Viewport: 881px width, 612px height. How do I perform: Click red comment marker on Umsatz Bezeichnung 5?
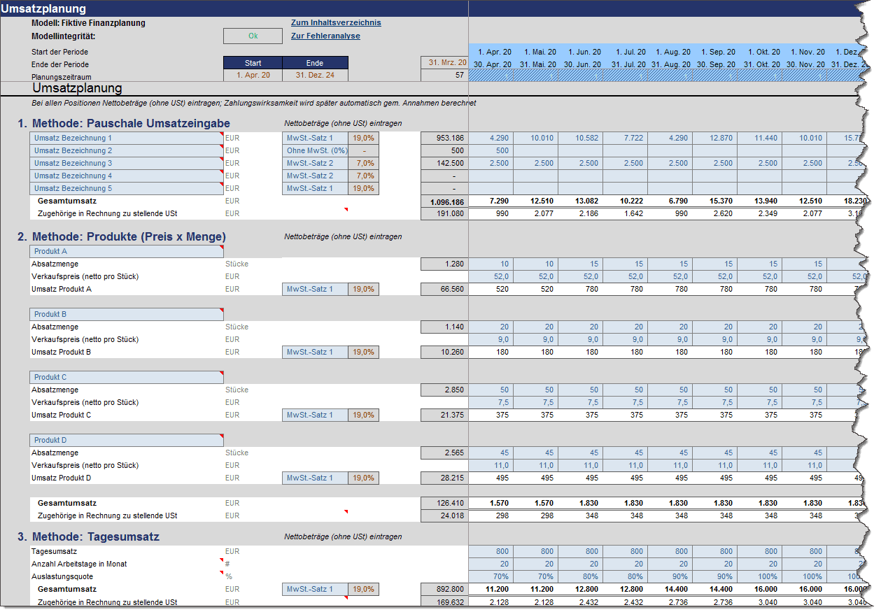pos(221,185)
